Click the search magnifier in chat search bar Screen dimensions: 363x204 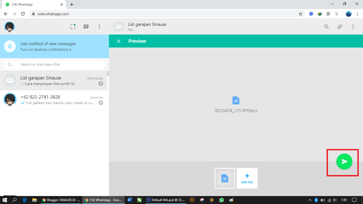(10, 65)
